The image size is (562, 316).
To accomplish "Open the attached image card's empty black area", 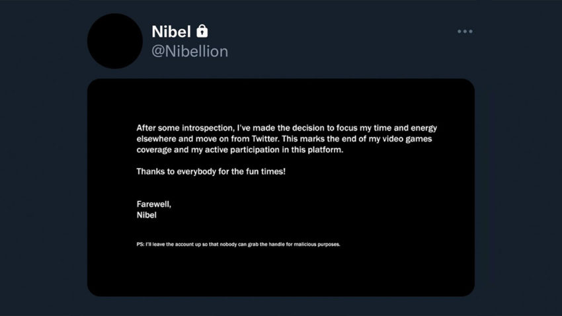I will 281,272.
